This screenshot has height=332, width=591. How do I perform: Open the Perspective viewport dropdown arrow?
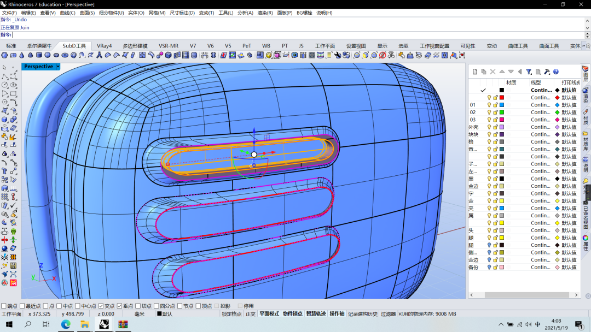click(x=58, y=67)
